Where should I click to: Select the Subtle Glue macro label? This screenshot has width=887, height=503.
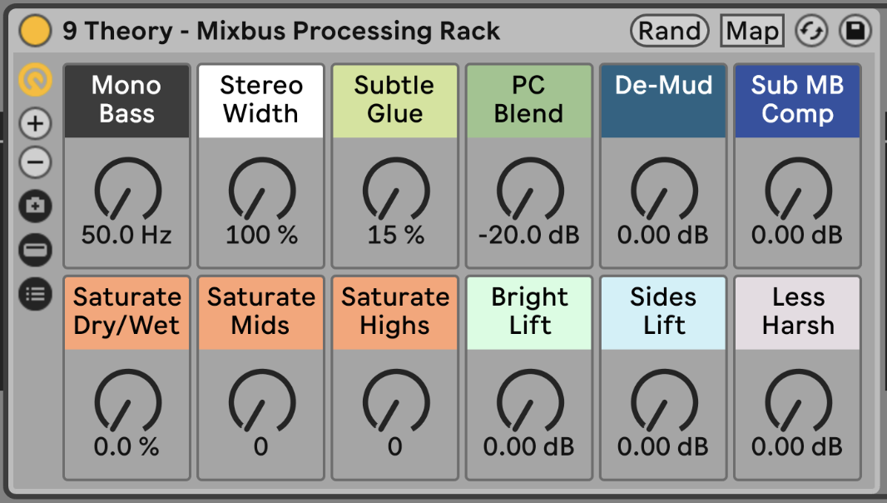pos(395,101)
